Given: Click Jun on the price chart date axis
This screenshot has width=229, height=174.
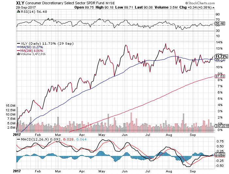Looking at the screenshot, I should (125, 135).
